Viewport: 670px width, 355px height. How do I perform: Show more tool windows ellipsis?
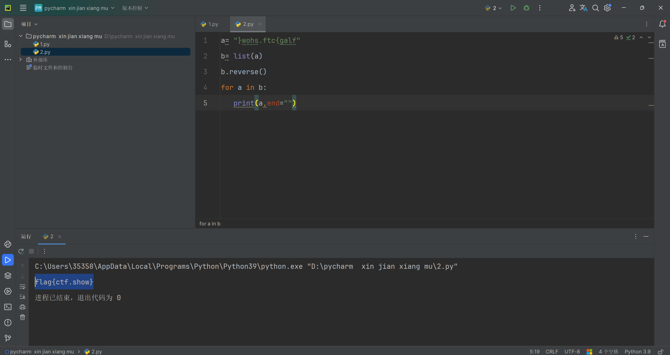[8, 60]
